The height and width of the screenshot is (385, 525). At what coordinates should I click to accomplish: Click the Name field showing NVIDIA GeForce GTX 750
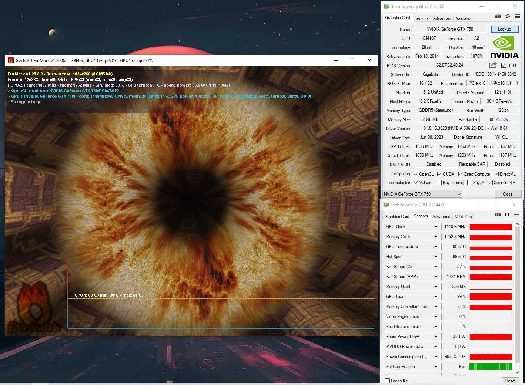click(450, 29)
